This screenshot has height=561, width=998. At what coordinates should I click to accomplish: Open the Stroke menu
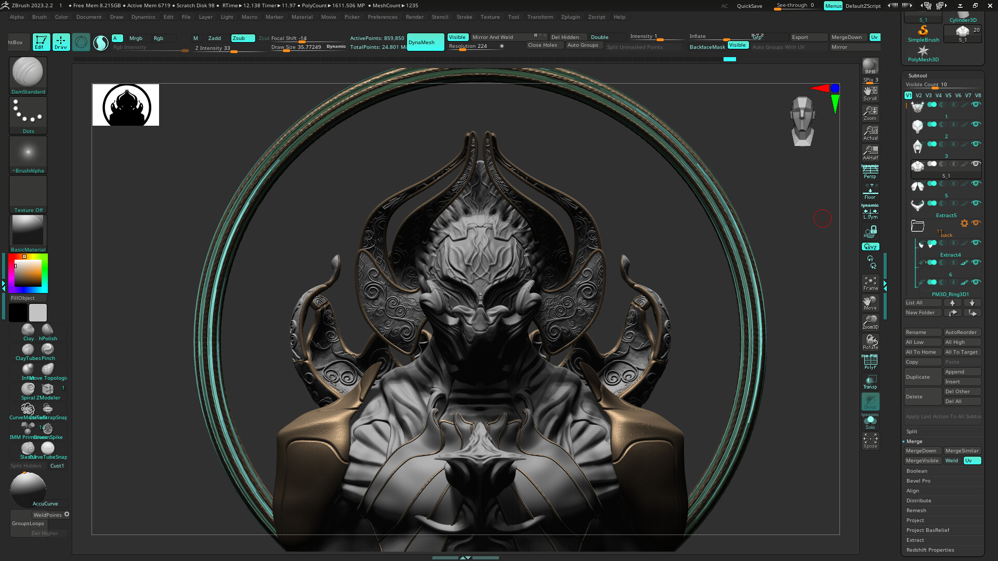[464, 17]
